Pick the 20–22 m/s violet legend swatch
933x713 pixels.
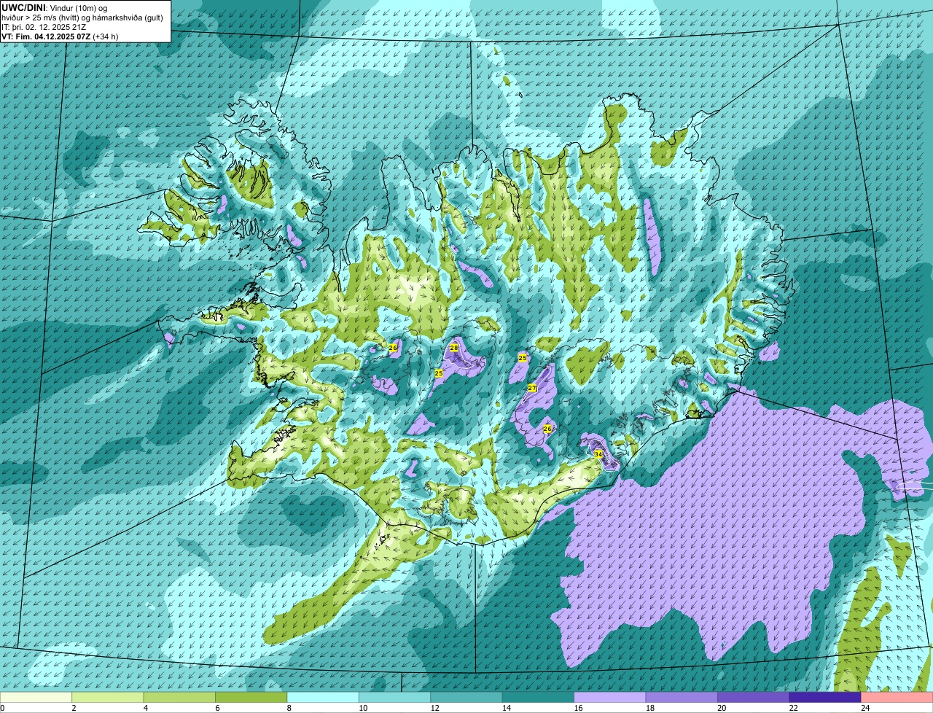tap(754, 697)
